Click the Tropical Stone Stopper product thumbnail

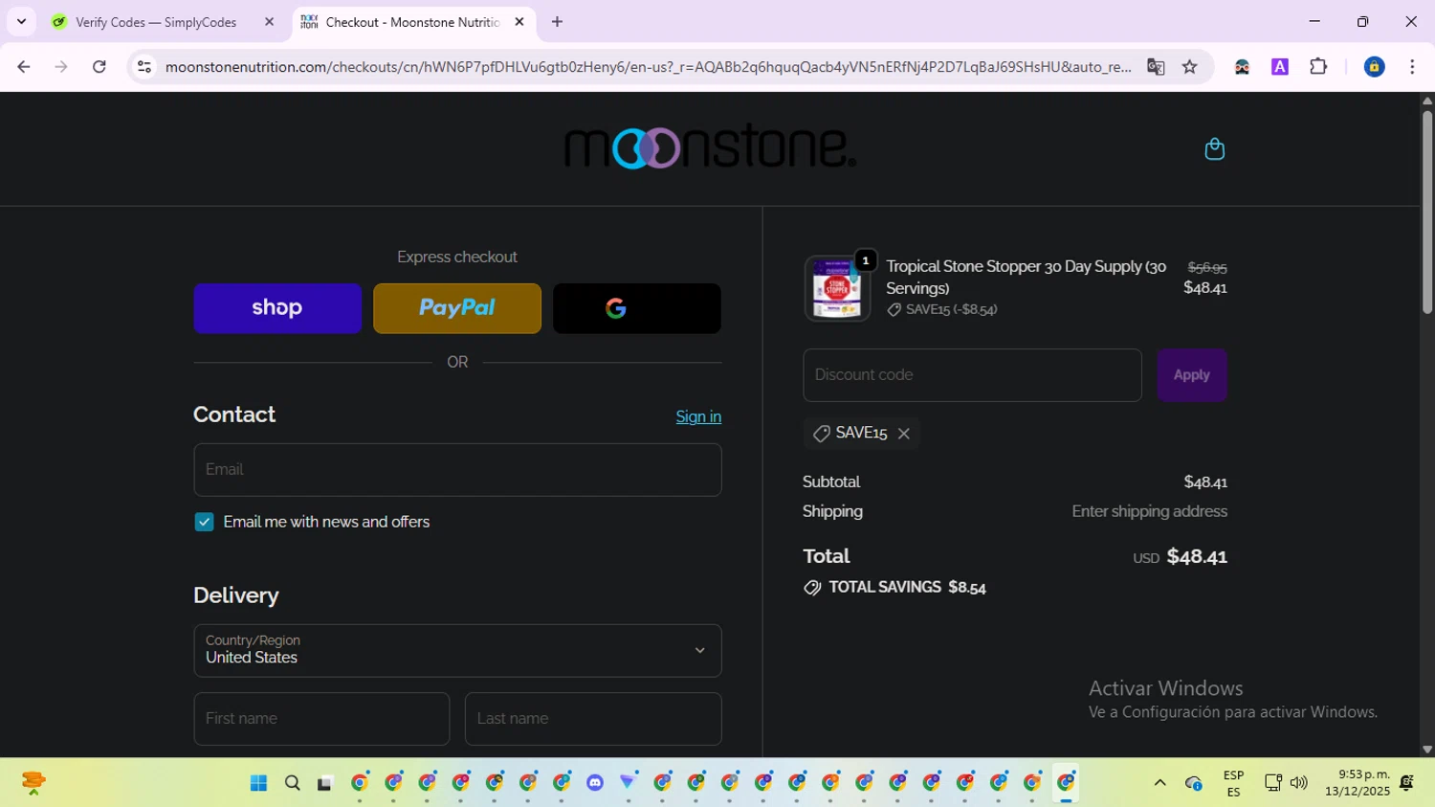tap(837, 288)
